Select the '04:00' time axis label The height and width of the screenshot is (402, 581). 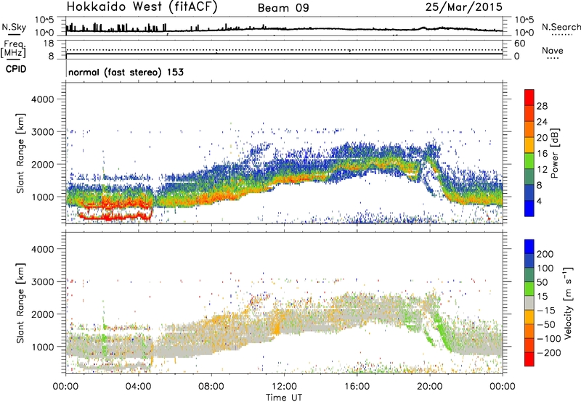(139, 387)
